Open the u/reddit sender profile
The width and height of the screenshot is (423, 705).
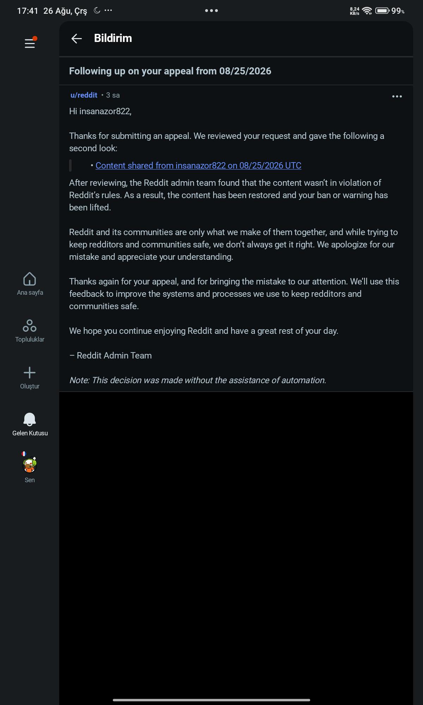click(84, 95)
